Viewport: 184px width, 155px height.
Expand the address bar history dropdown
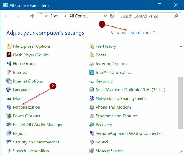pyautogui.click(x=106, y=16)
